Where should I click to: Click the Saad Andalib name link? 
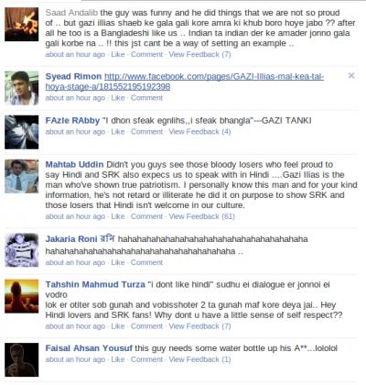pyautogui.click(x=71, y=13)
